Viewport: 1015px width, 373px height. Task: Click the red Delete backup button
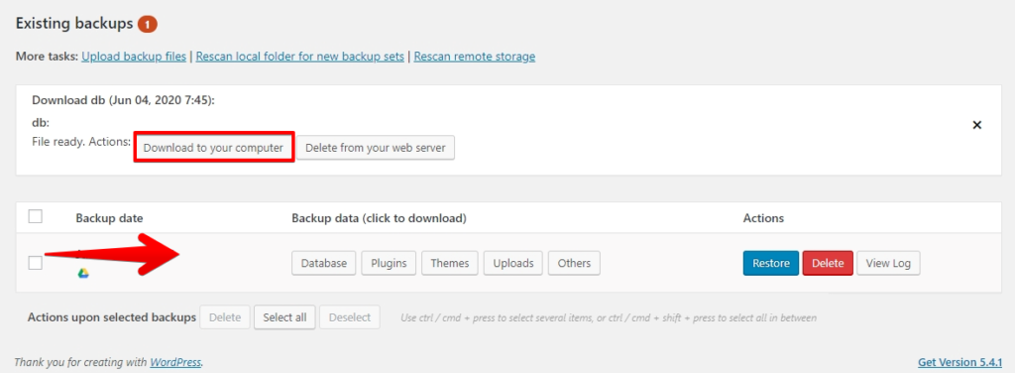point(828,264)
